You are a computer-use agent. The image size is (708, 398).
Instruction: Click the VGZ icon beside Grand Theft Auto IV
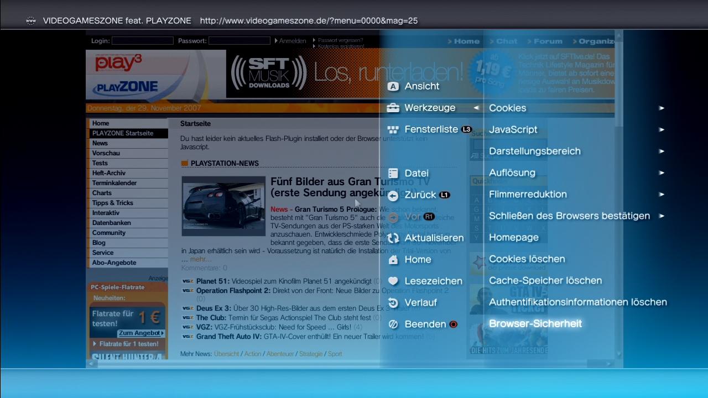pos(188,336)
